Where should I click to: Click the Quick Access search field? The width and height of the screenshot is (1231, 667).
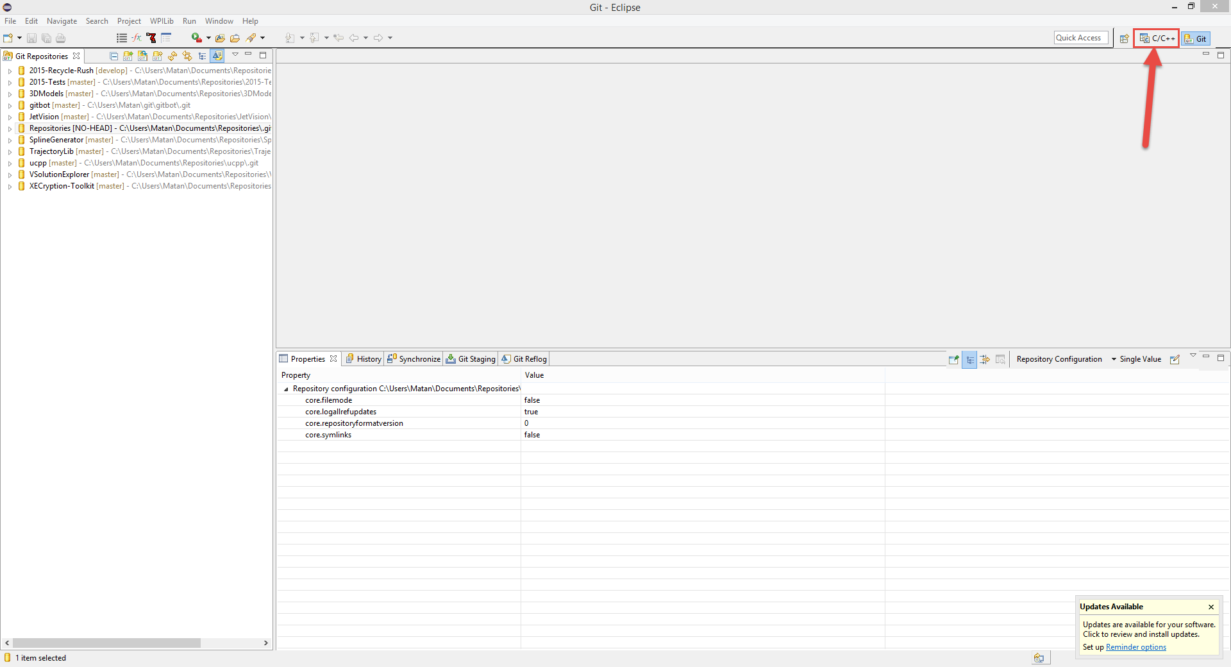point(1080,38)
